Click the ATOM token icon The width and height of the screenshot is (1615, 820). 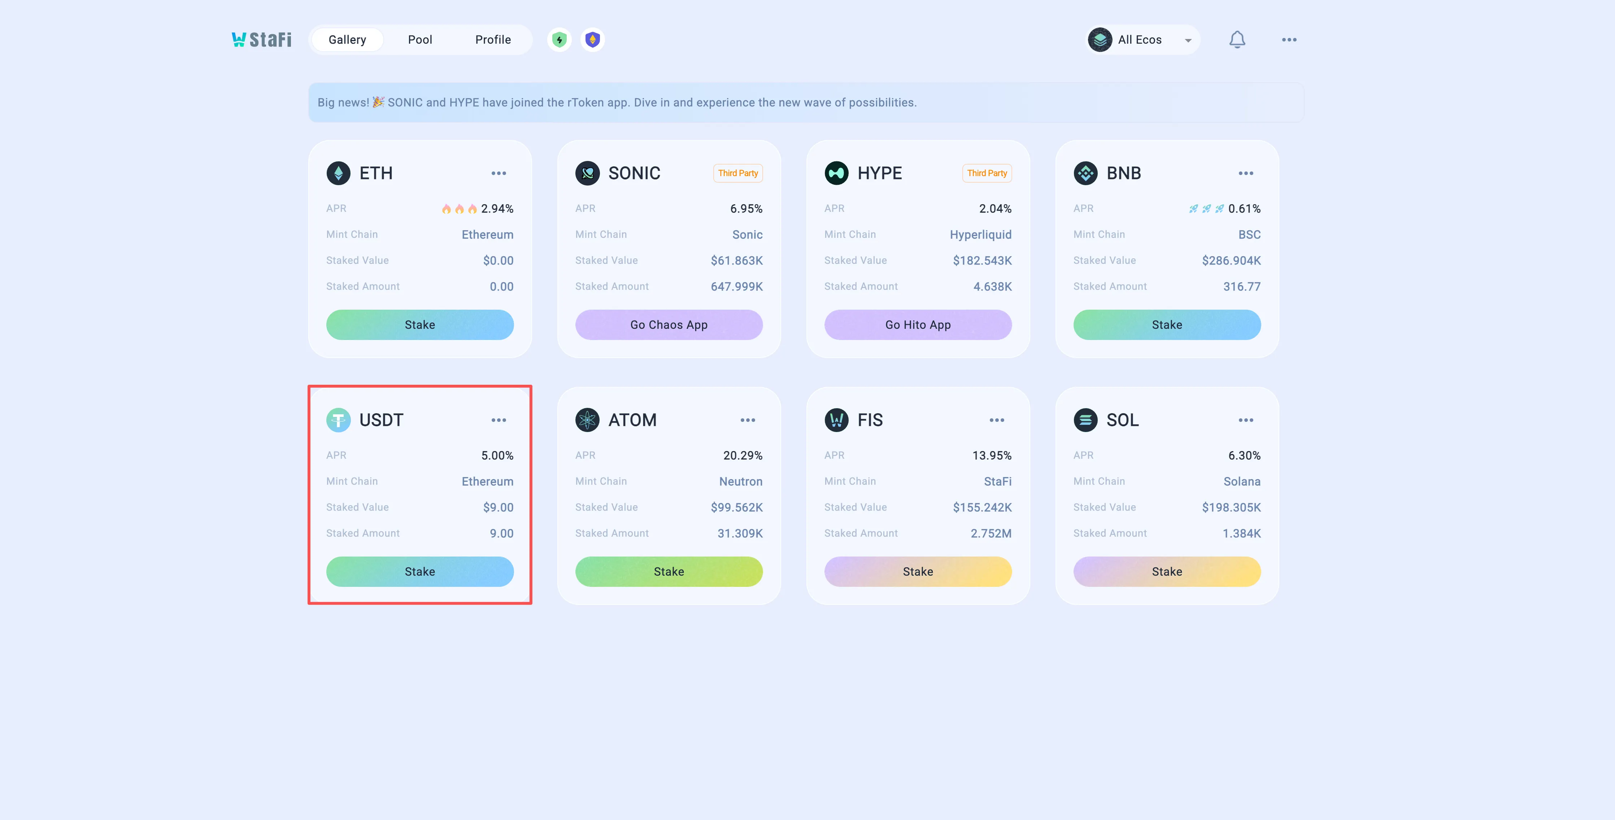pyautogui.click(x=587, y=420)
